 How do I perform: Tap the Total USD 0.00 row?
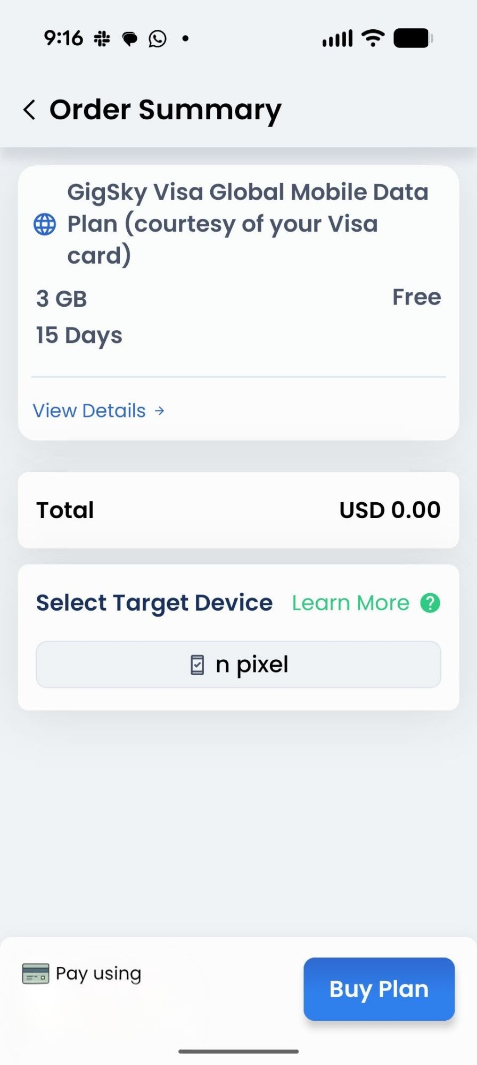[x=238, y=510]
